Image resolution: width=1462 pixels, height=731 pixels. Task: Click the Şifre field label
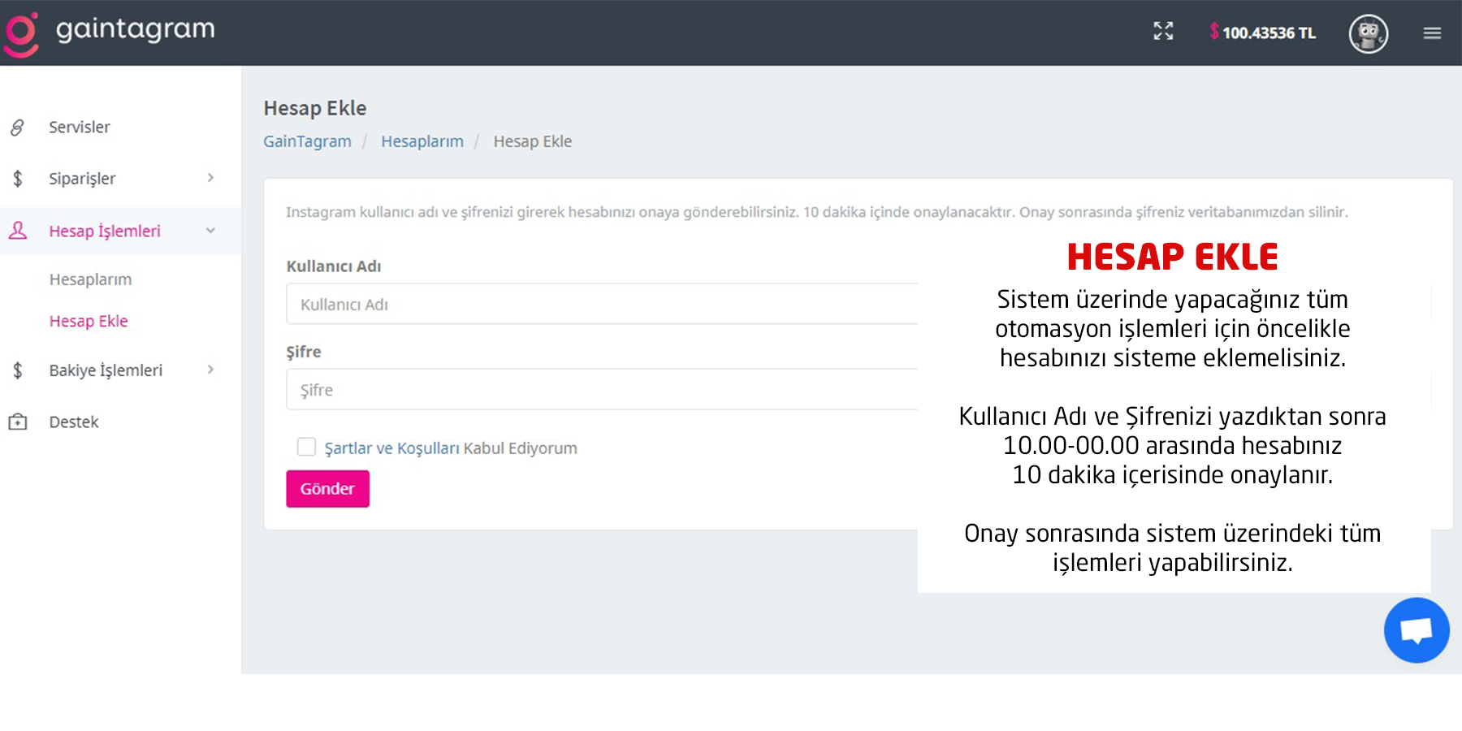click(304, 352)
